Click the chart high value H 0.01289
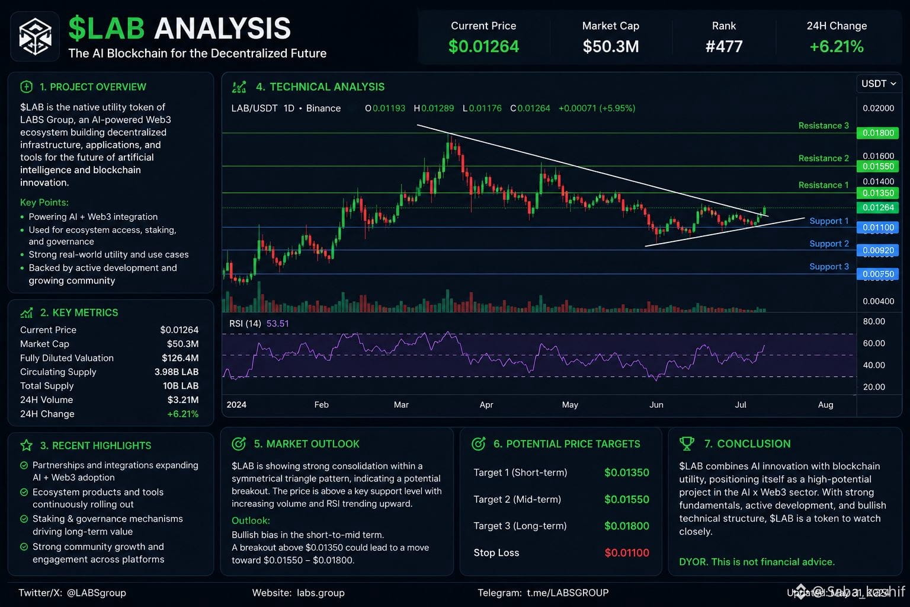The height and width of the screenshot is (607, 910). coord(434,108)
